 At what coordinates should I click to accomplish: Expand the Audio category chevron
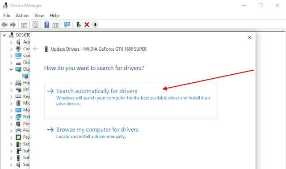pos(11,42)
